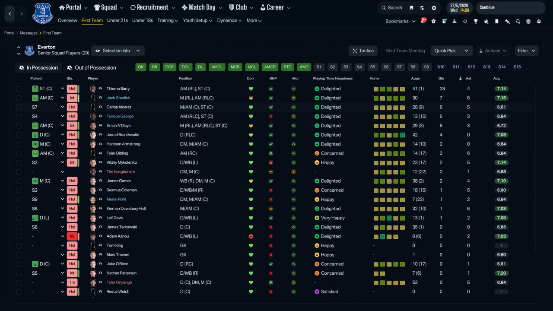Screen dimensions: 553x311
Task: Check the box on Reece Welch's row
Action: click(19, 292)
